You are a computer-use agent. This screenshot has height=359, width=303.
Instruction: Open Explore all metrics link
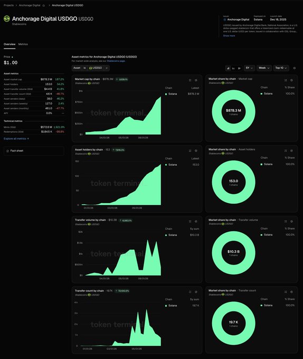[16, 138]
